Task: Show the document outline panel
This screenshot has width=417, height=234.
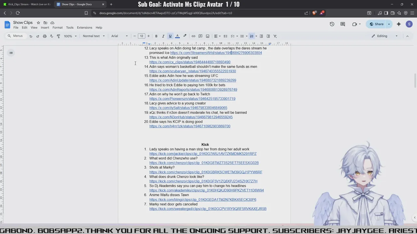Action: coord(11,53)
